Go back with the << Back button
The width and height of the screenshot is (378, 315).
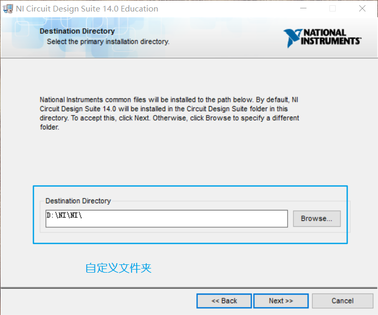(224, 301)
